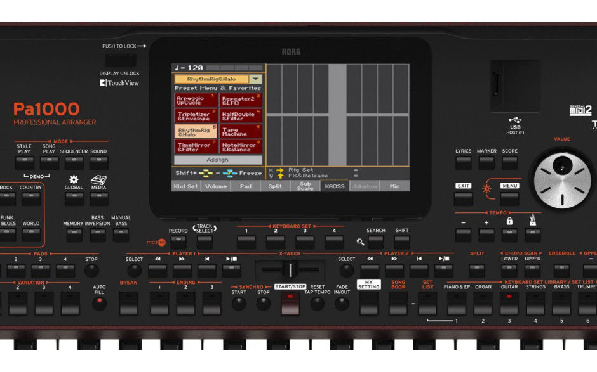Enable SYNCHRO STOP
This screenshot has width=597, height=372.
(263, 303)
